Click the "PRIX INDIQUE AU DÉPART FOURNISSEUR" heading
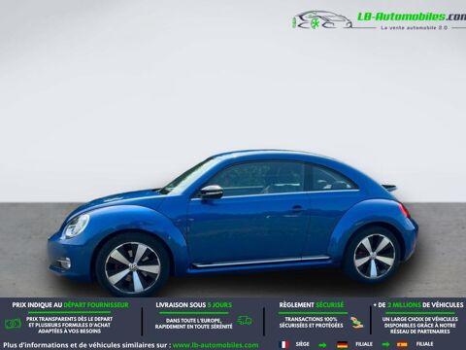The height and width of the screenshot is (350, 466). coord(71,305)
